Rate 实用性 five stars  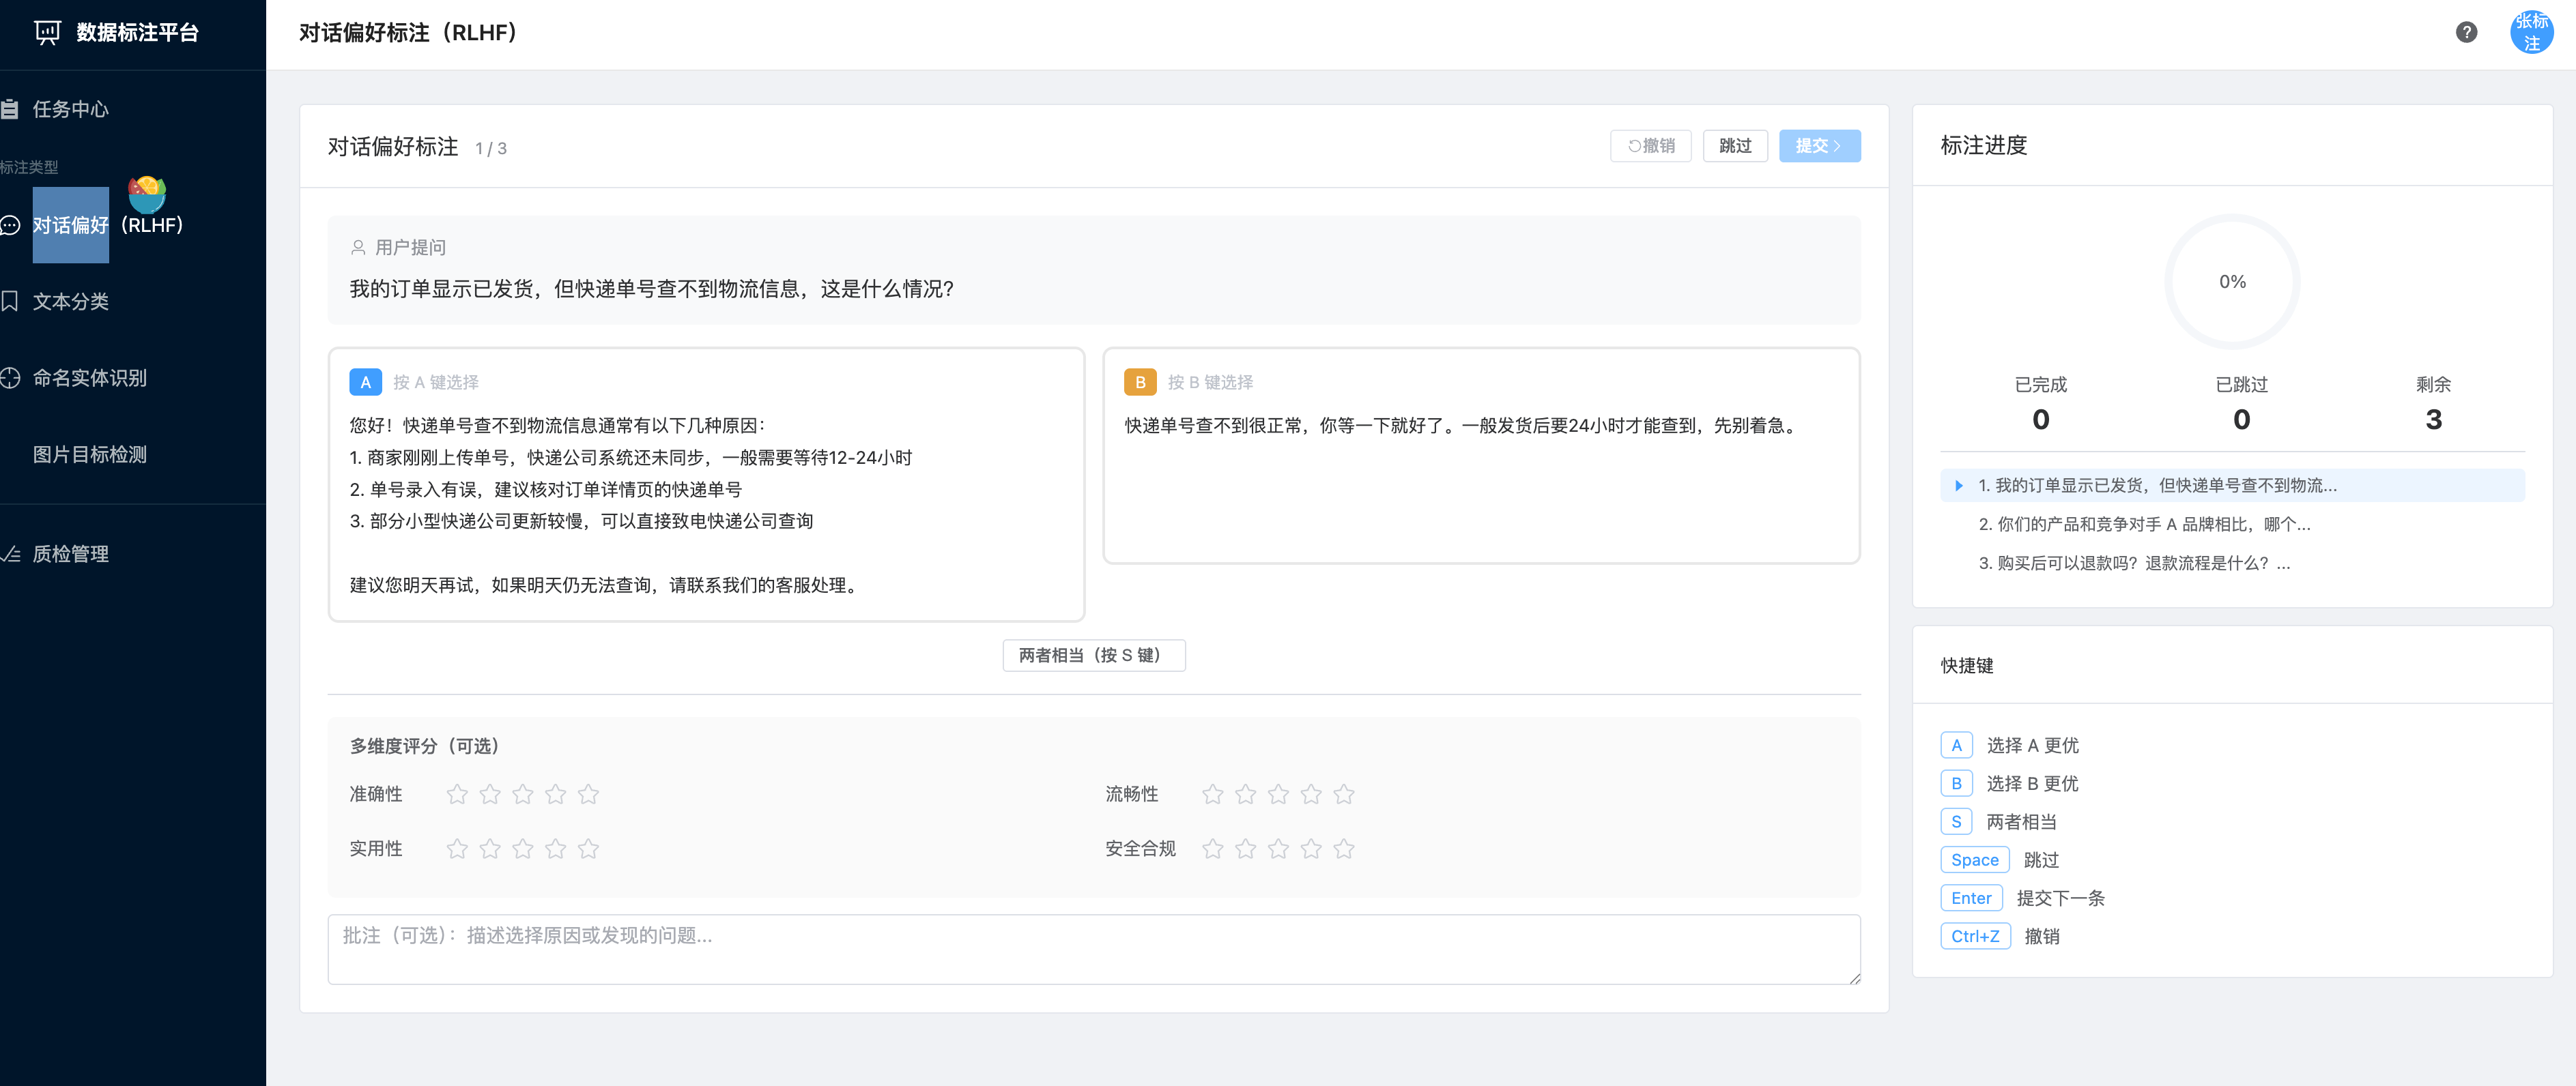(x=588, y=849)
